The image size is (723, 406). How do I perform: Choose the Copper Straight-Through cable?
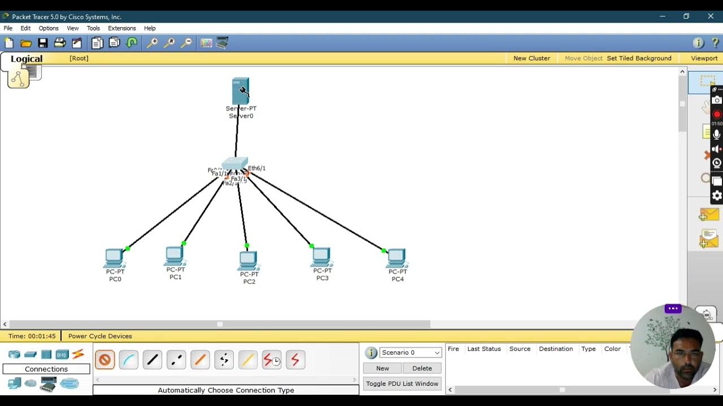(153, 360)
